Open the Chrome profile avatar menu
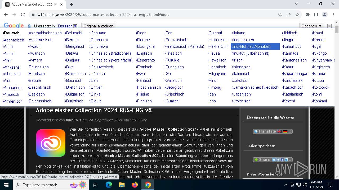339x190 pixels. point(325,15)
